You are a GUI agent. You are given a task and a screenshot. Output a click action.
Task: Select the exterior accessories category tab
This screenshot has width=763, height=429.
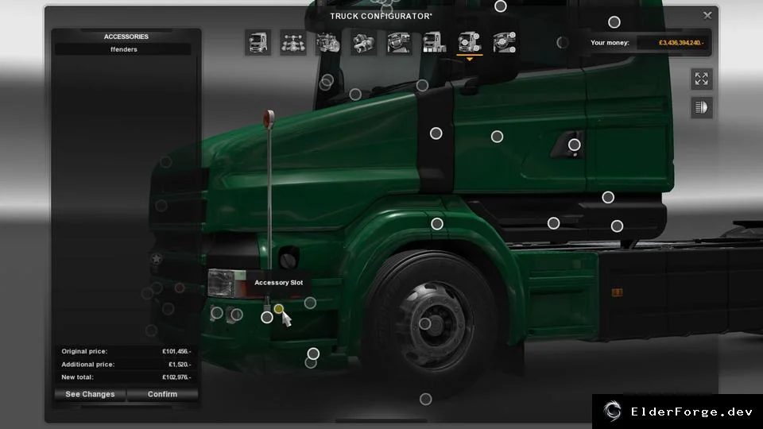(x=470, y=42)
